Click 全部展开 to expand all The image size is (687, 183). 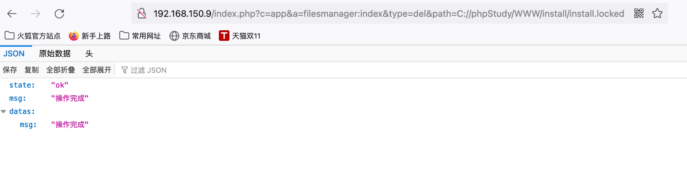click(97, 70)
